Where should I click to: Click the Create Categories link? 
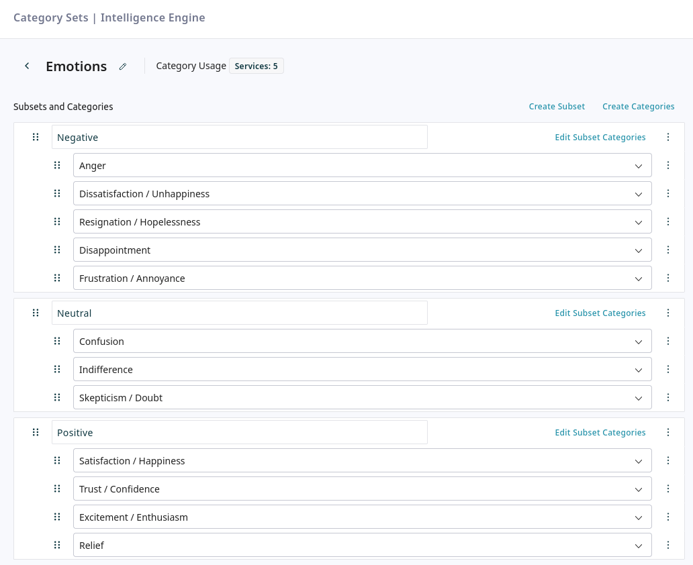[638, 106]
